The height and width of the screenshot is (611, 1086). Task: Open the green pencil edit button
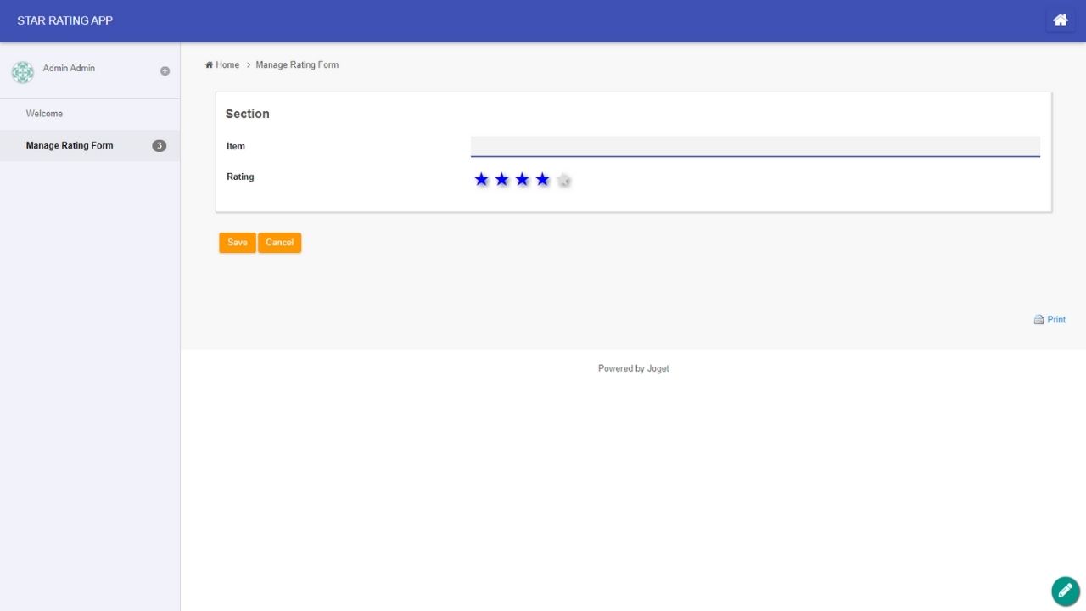click(x=1065, y=591)
